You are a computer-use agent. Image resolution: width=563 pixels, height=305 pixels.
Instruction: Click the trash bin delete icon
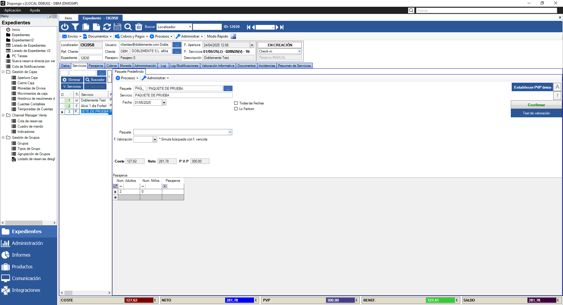point(139,27)
